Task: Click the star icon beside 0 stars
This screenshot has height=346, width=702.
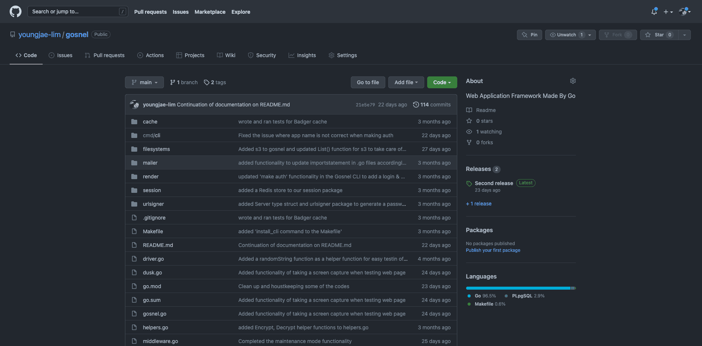Action: click(469, 121)
